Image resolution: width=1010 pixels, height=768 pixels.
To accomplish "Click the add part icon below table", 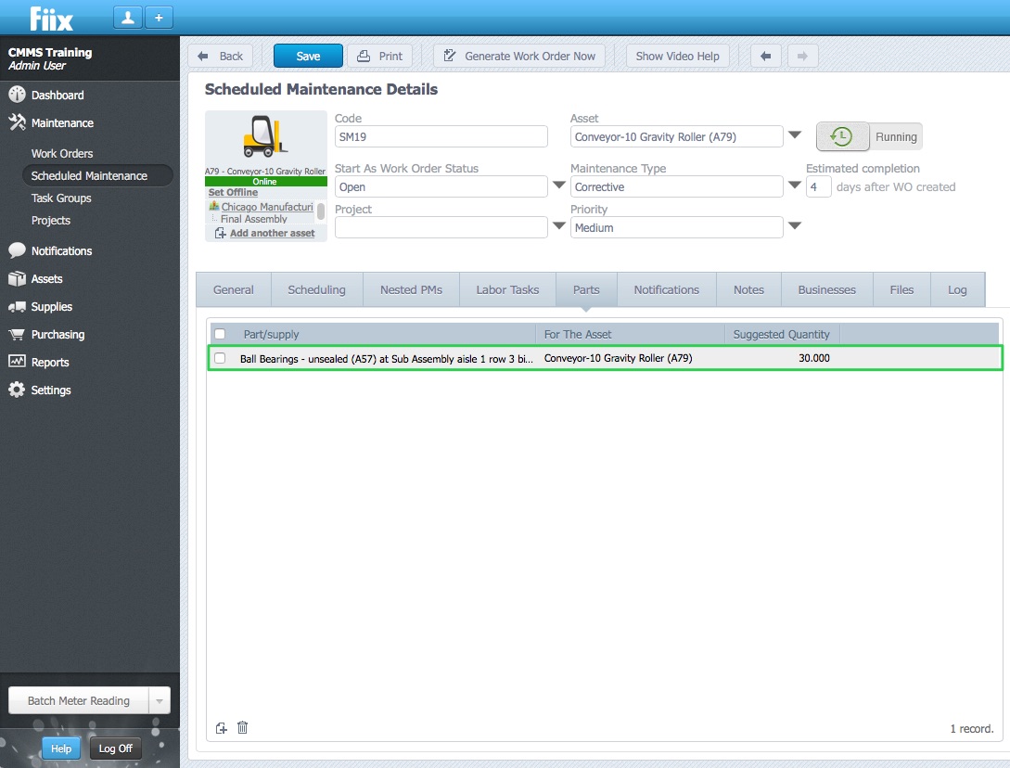I will [x=221, y=728].
